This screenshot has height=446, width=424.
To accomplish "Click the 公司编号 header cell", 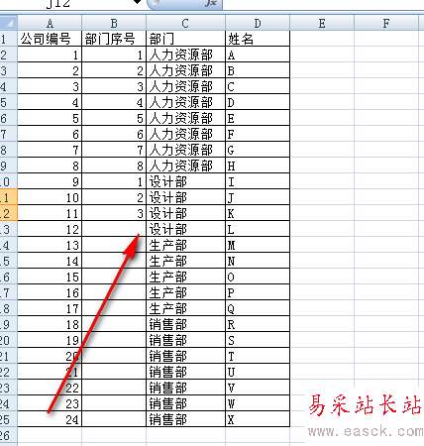I will 50,39.
